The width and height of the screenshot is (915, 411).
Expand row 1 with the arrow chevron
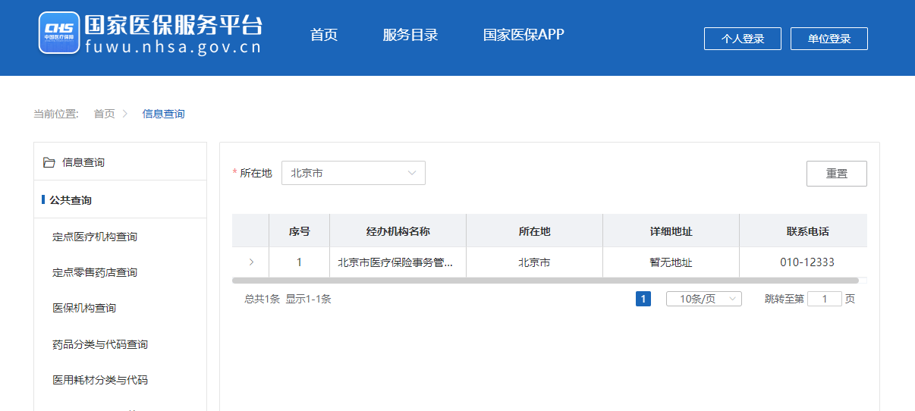[x=251, y=262]
